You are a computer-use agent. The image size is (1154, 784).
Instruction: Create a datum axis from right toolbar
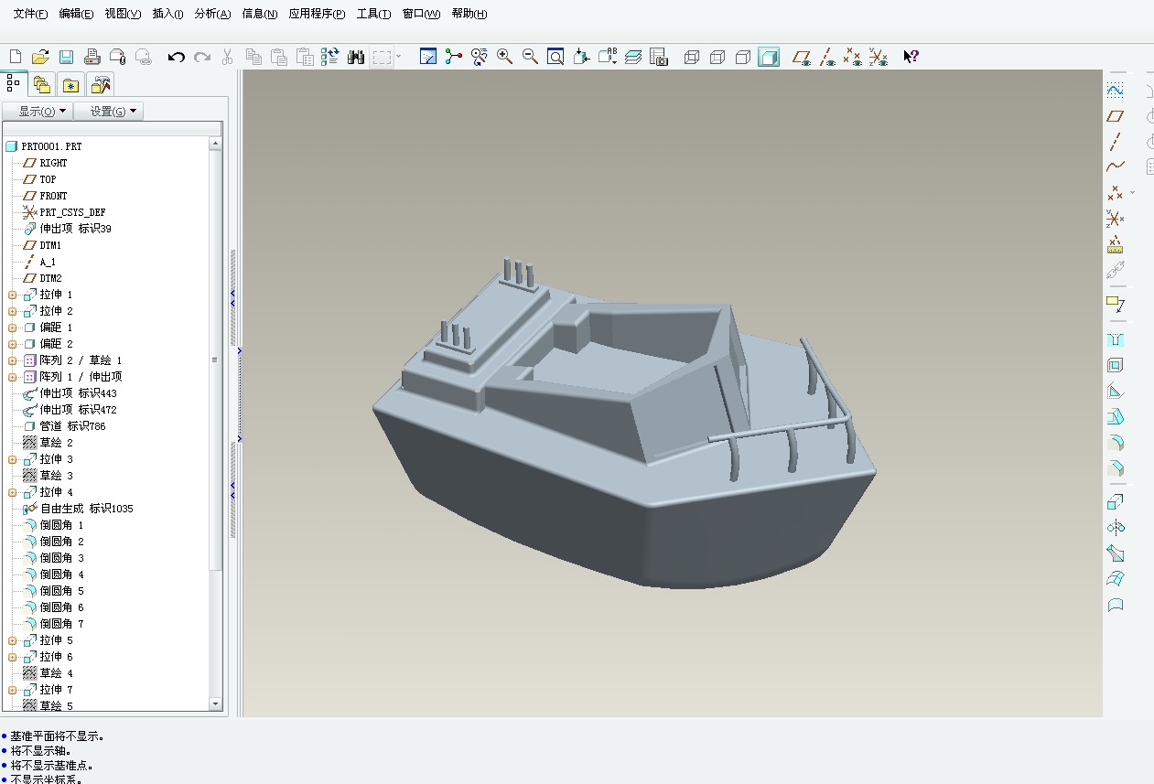(1115, 142)
